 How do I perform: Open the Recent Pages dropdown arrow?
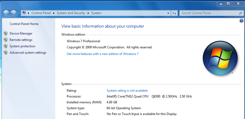click(x=18, y=13)
